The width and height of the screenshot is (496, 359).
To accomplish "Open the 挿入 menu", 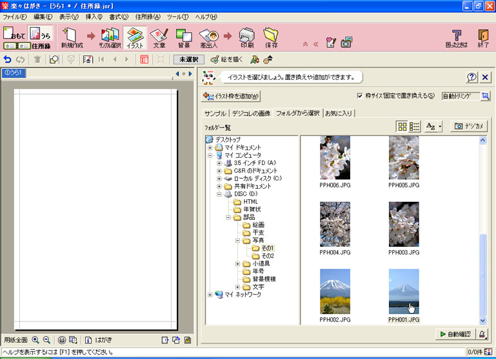I will tap(95, 16).
